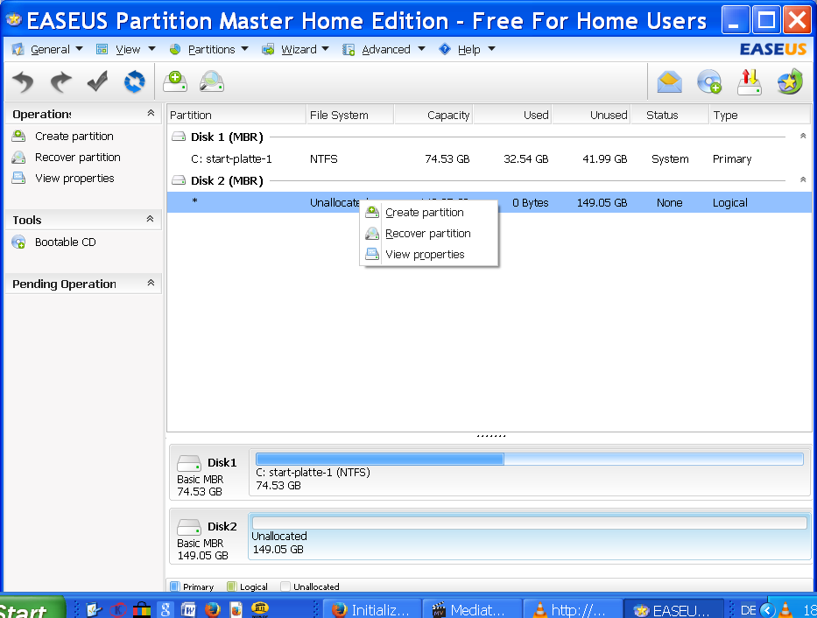817x618 pixels.
Task: Click the Create partition toolbar icon
Action: tap(175, 81)
